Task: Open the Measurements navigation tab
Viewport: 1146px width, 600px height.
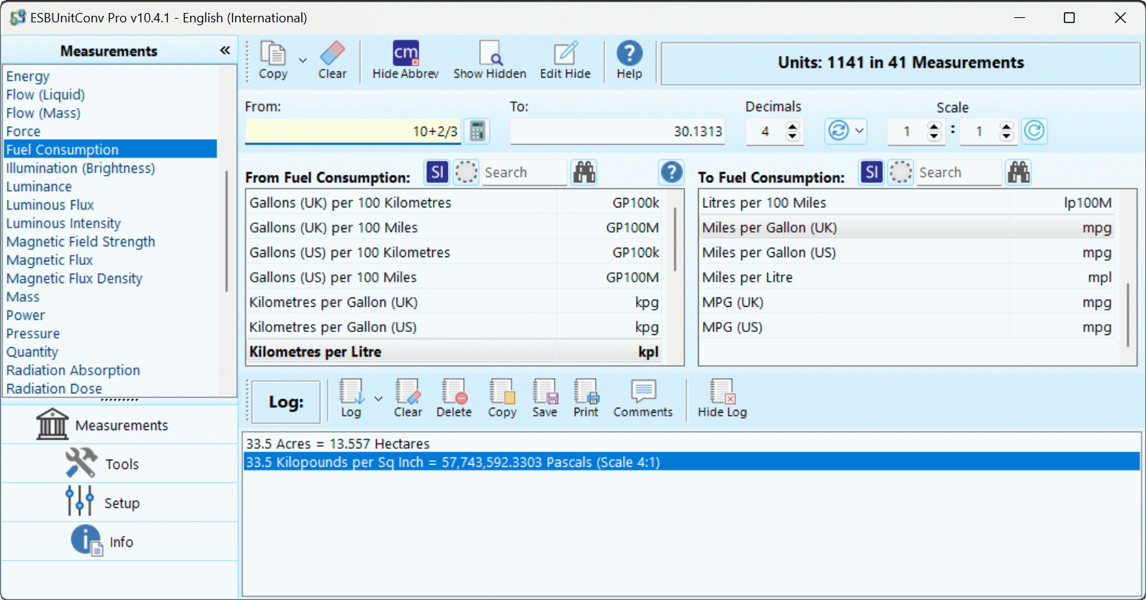Action: (120, 425)
